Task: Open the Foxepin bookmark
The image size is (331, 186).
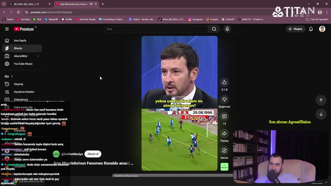Action: (212, 19)
